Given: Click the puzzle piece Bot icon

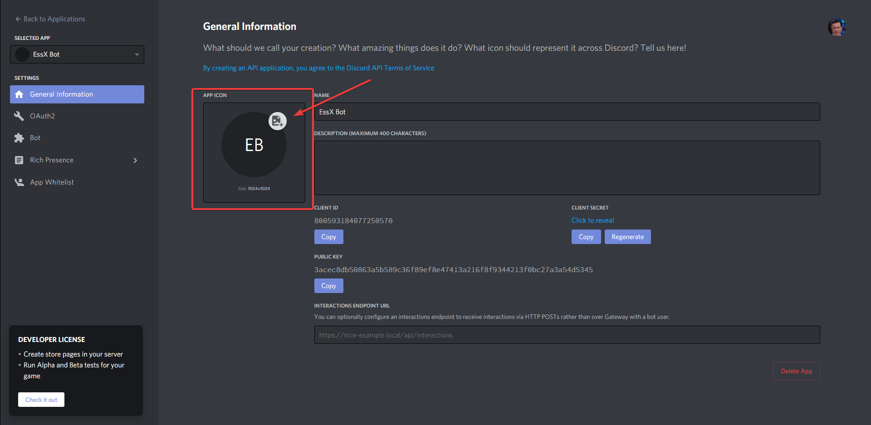Looking at the screenshot, I should (19, 138).
